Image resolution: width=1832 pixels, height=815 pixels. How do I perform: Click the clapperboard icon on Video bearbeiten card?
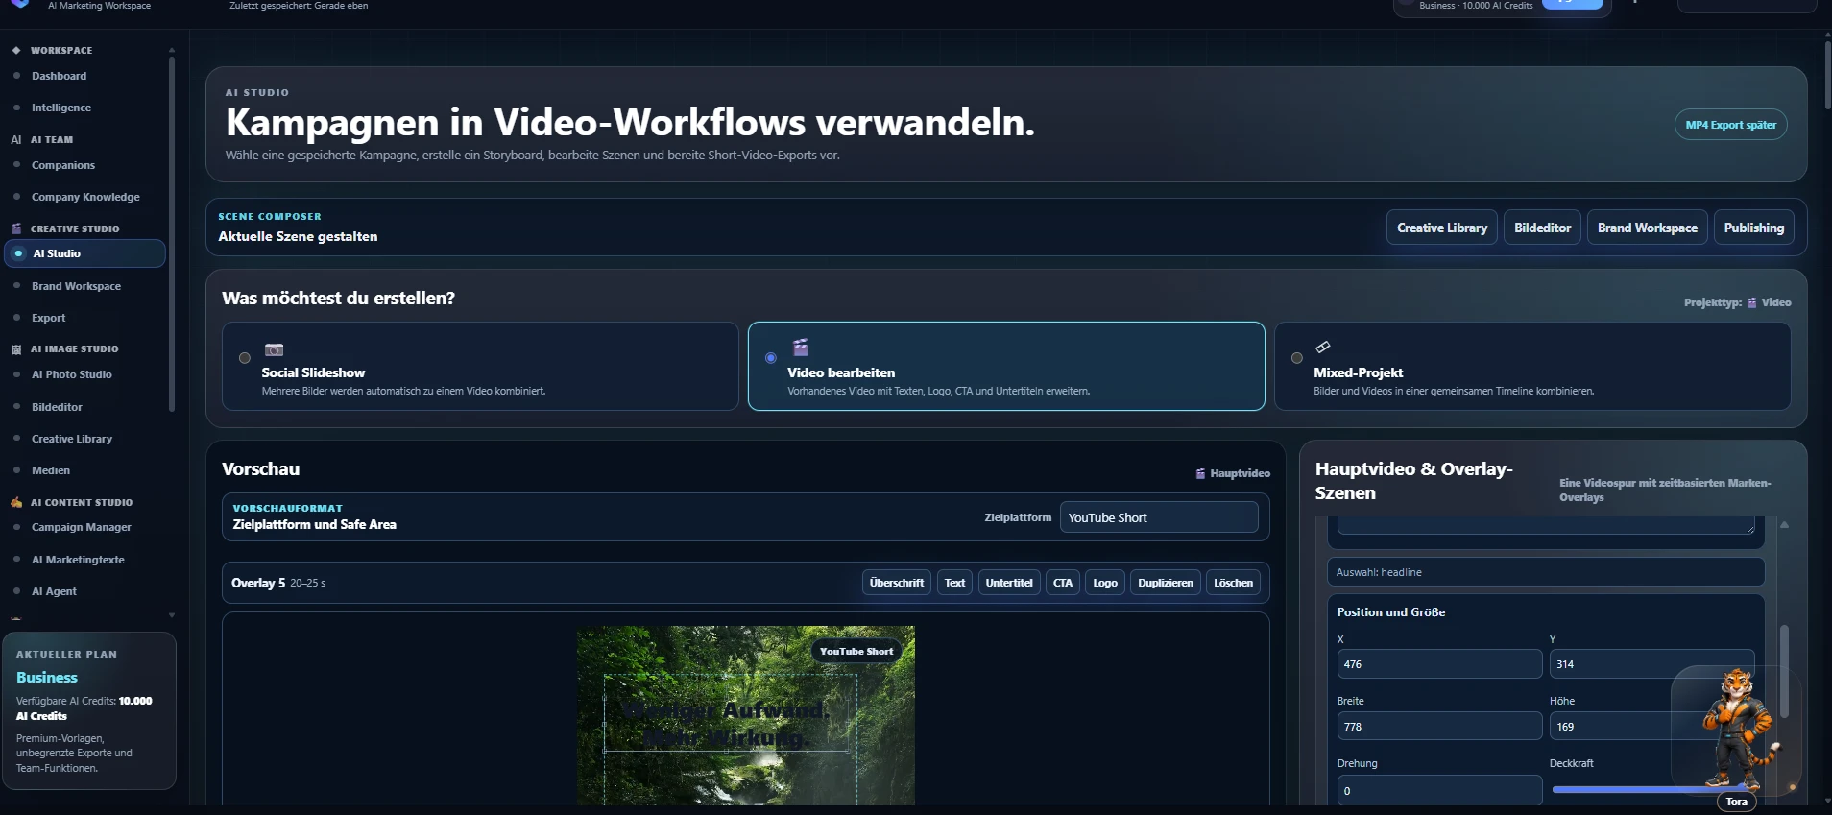(x=800, y=347)
